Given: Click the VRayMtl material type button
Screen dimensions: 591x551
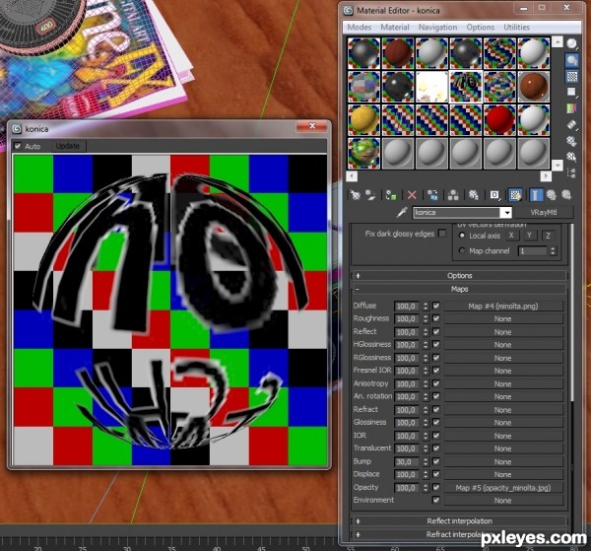Looking at the screenshot, I should [544, 212].
